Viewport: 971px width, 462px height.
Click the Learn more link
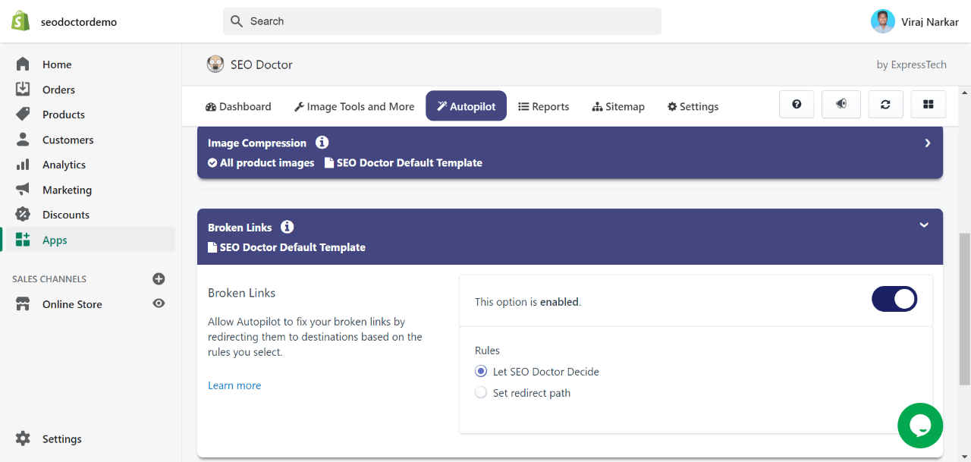(x=234, y=385)
